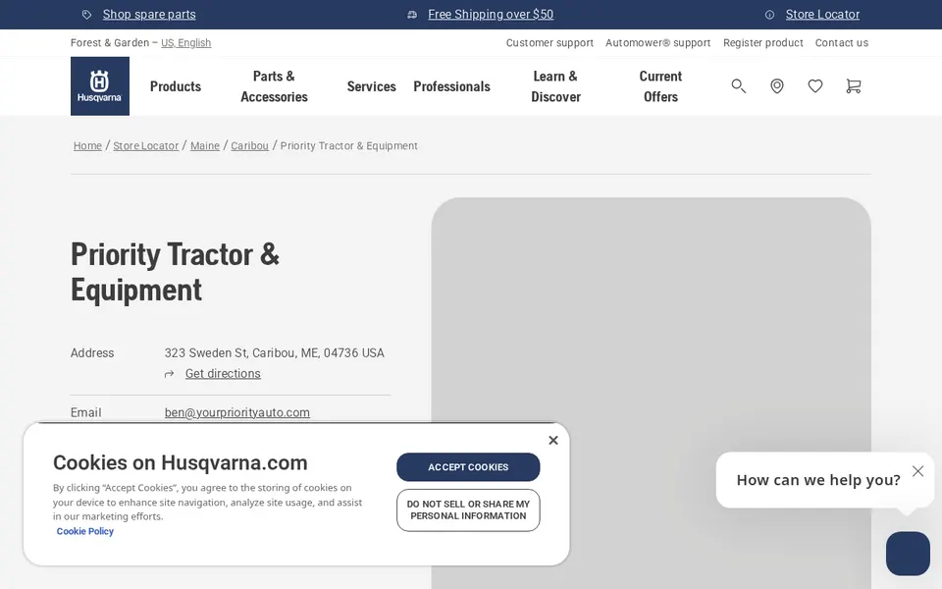Open the Products menu
Viewport: 942px width, 589px height.
(x=176, y=86)
